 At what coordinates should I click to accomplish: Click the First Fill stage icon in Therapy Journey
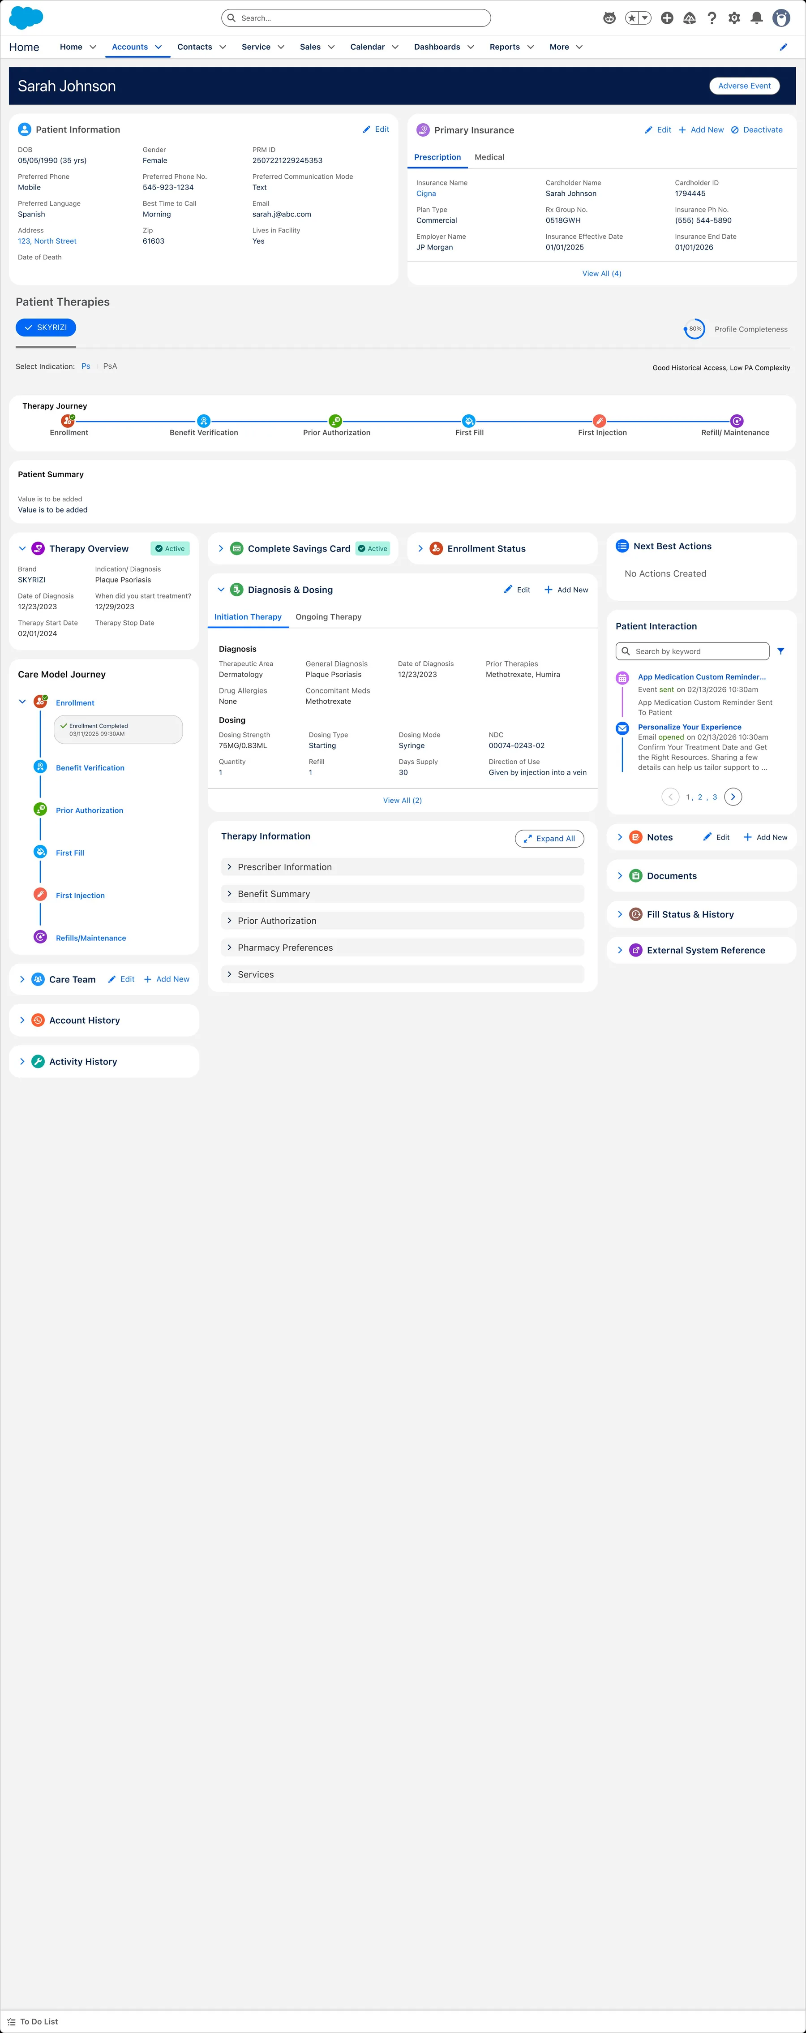pos(468,421)
